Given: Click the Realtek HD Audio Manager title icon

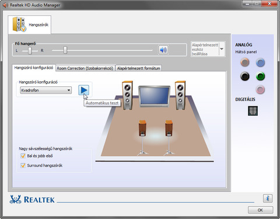Looking at the screenshot, I should click(5, 5).
